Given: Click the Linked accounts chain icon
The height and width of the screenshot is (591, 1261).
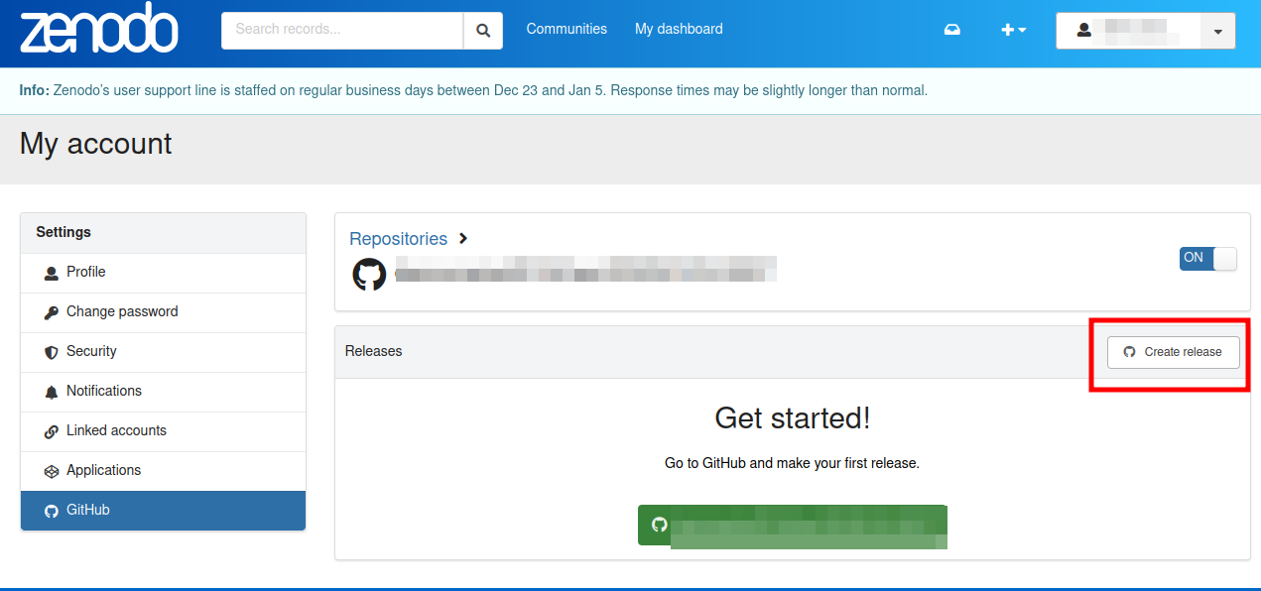Looking at the screenshot, I should point(52,431).
